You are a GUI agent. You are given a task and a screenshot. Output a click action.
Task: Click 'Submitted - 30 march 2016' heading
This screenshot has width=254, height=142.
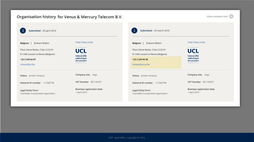click(x=155, y=31)
